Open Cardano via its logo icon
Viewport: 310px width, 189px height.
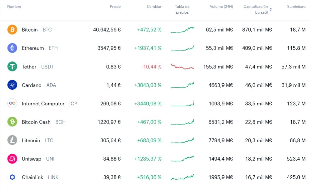pos(12,85)
